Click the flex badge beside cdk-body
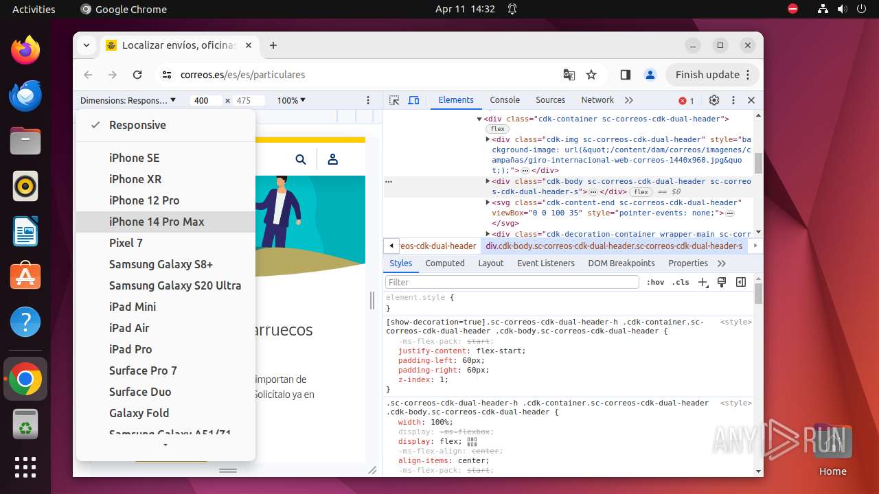 coord(641,192)
